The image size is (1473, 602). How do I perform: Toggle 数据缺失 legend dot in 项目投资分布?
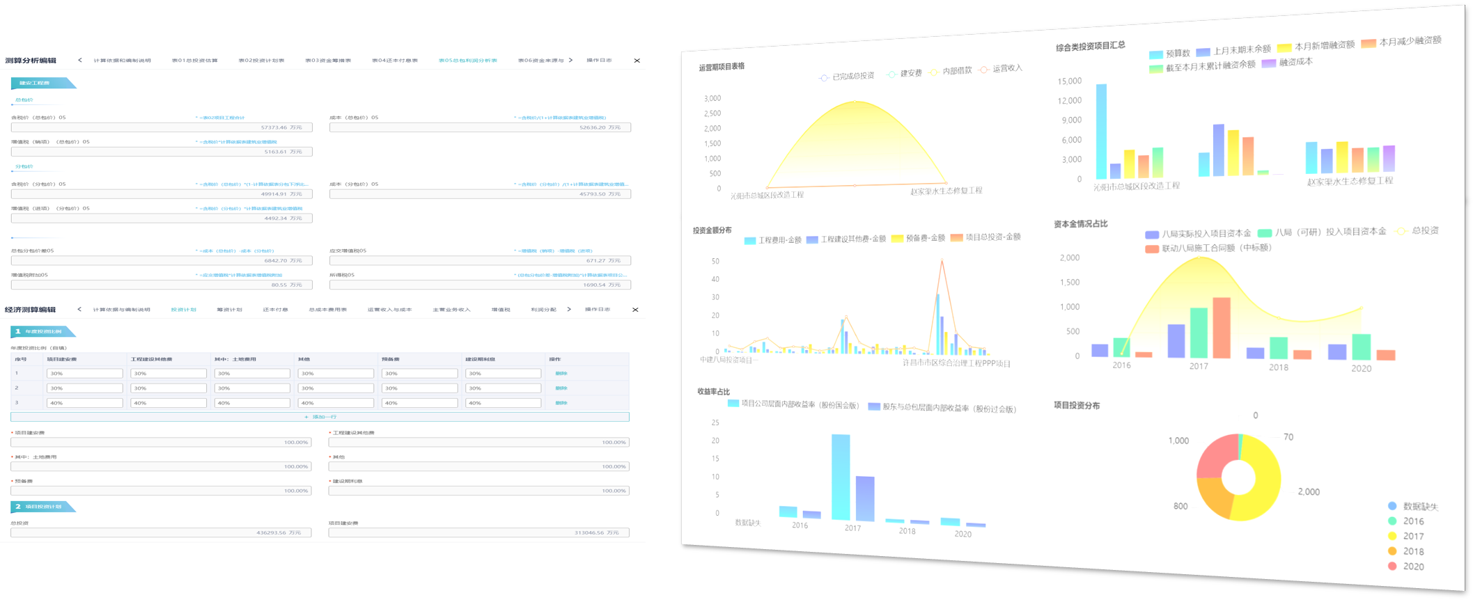1392,506
